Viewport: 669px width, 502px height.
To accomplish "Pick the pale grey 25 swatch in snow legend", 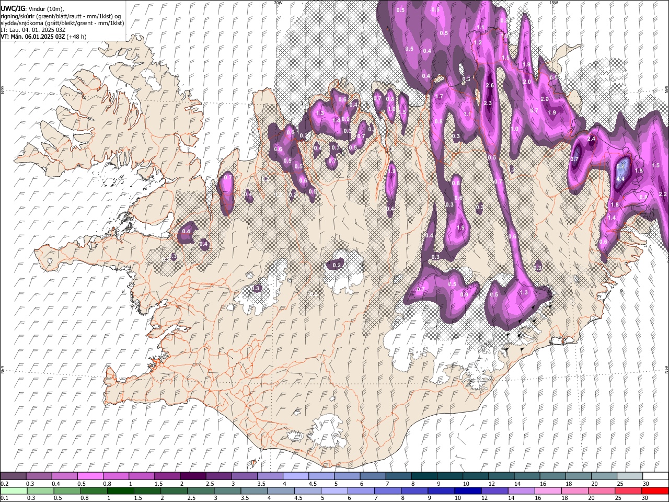I will point(630,476).
